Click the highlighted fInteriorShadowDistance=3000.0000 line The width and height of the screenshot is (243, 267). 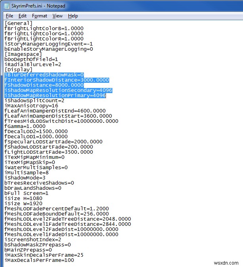point(57,80)
